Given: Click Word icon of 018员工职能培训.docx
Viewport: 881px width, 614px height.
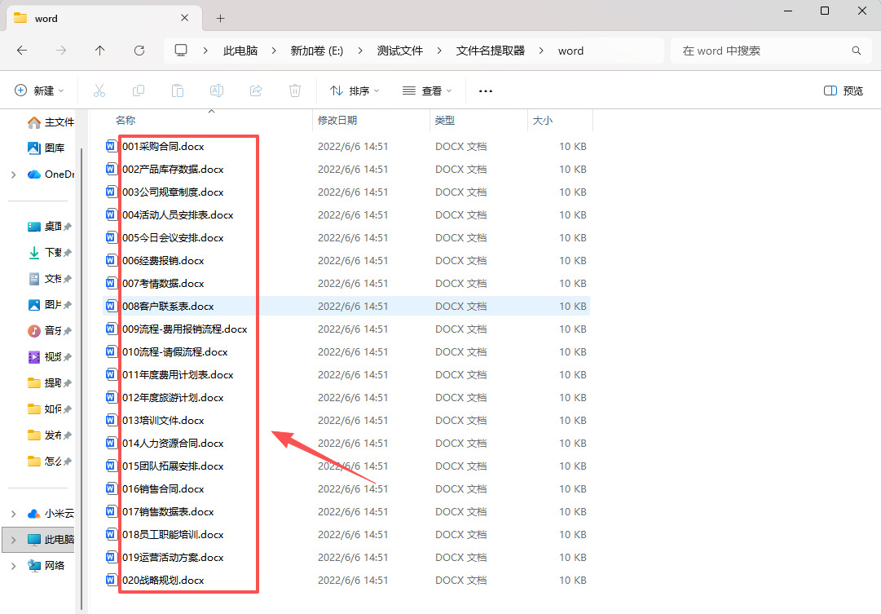Looking at the screenshot, I should click(112, 534).
